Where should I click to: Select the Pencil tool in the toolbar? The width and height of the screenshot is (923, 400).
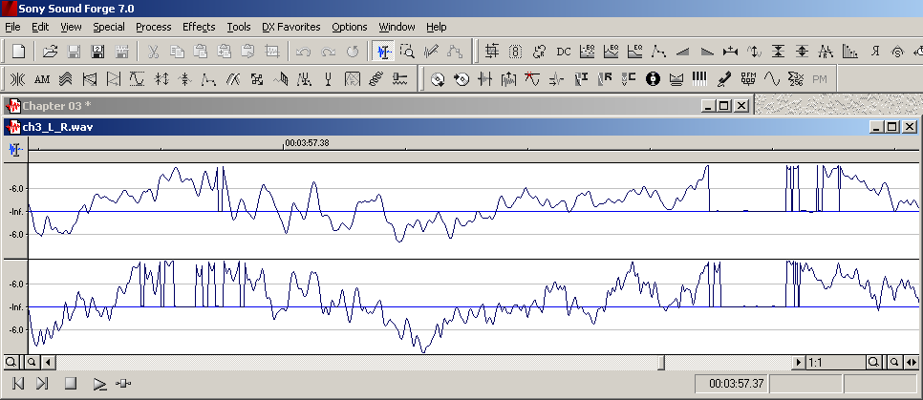431,51
